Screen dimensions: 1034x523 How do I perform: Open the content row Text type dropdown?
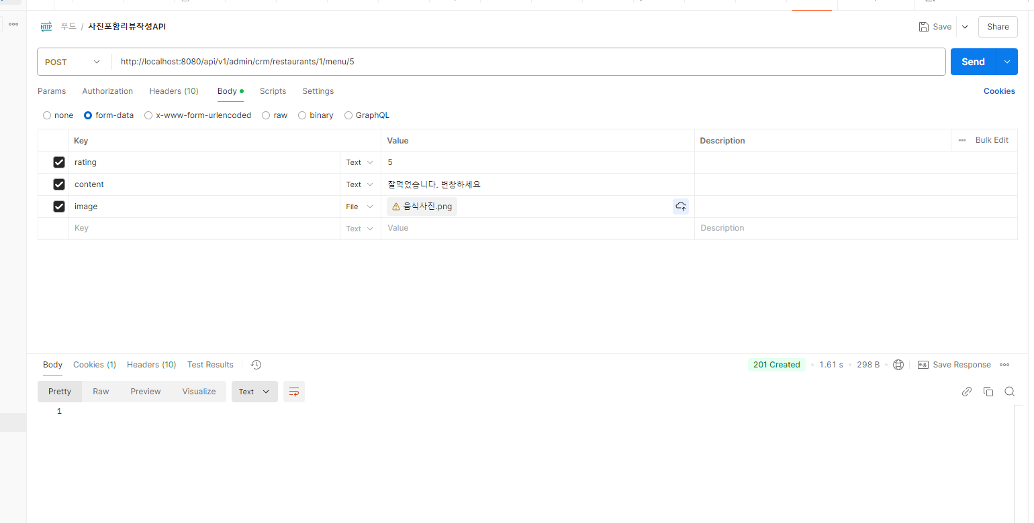click(x=360, y=184)
